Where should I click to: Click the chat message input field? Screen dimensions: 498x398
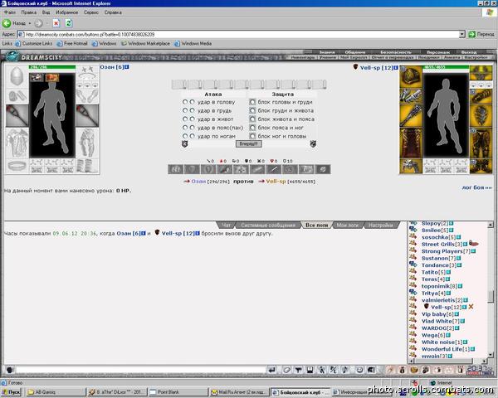[x=141, y=370]
